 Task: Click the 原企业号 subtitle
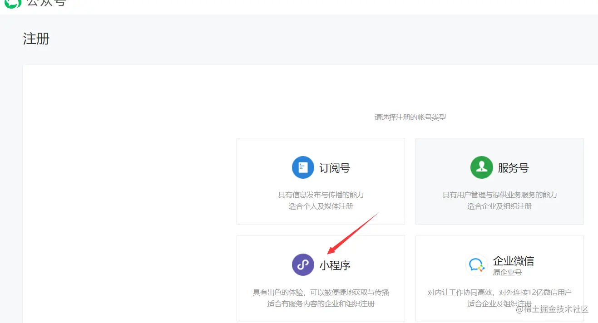pos(507,272)
